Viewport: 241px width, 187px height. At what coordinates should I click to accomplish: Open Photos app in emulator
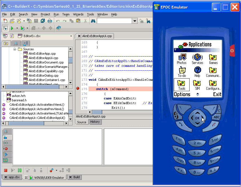182,59
